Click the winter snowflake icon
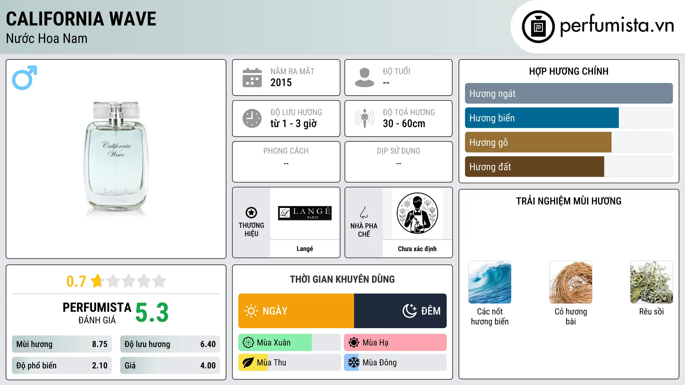The image size is (685, 385). pyautogui.click(x=354, y=363)
